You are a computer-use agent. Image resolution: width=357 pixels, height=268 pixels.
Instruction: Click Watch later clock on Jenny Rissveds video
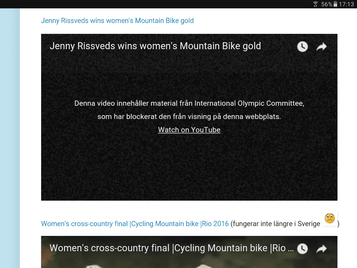[x=302, y=46]
